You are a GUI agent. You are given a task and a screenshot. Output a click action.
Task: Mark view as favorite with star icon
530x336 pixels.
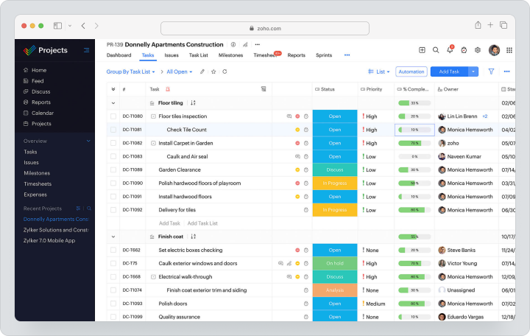pyautogui.click(x=213, y=71)
